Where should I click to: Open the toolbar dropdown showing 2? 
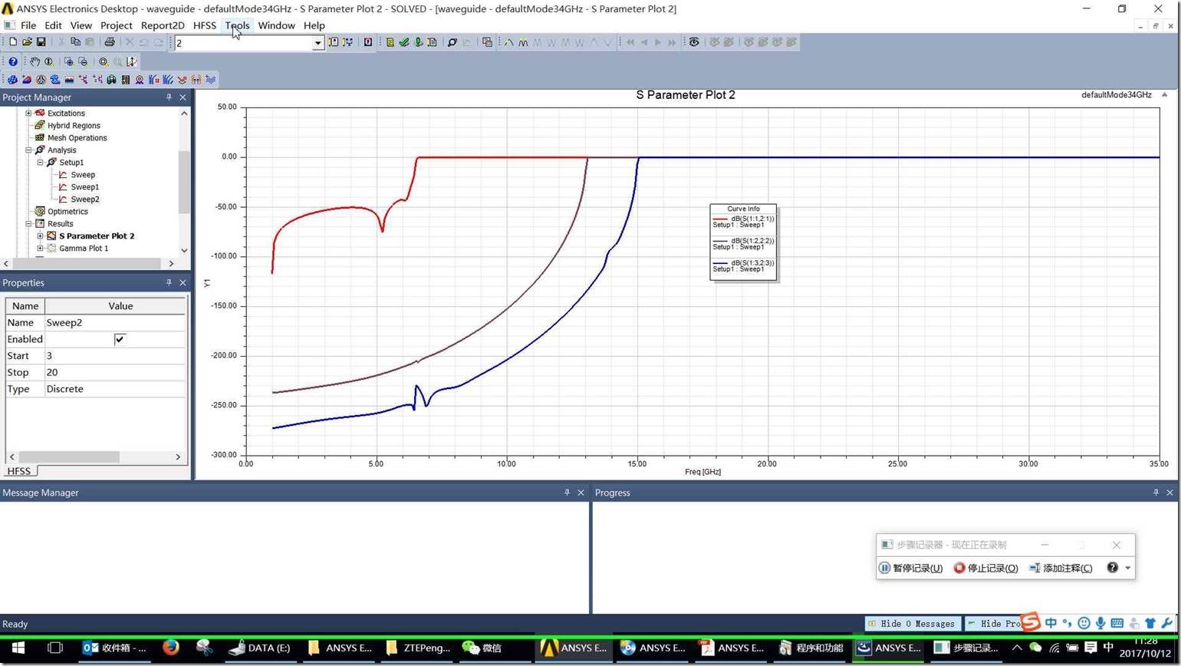pyautogui.click(x=317, y=43)
